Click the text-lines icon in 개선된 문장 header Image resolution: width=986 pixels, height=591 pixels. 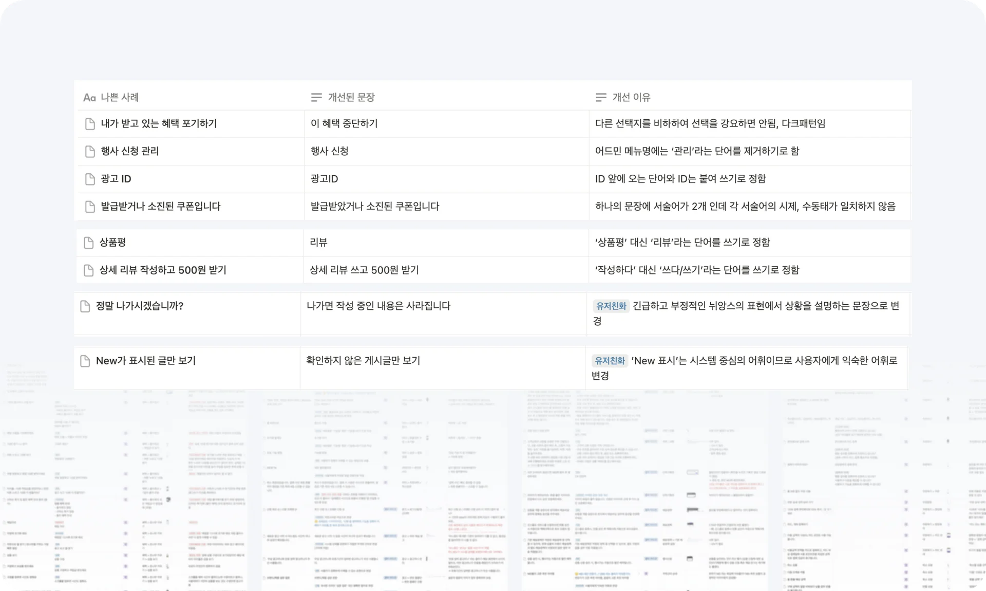tap(316, 98)
